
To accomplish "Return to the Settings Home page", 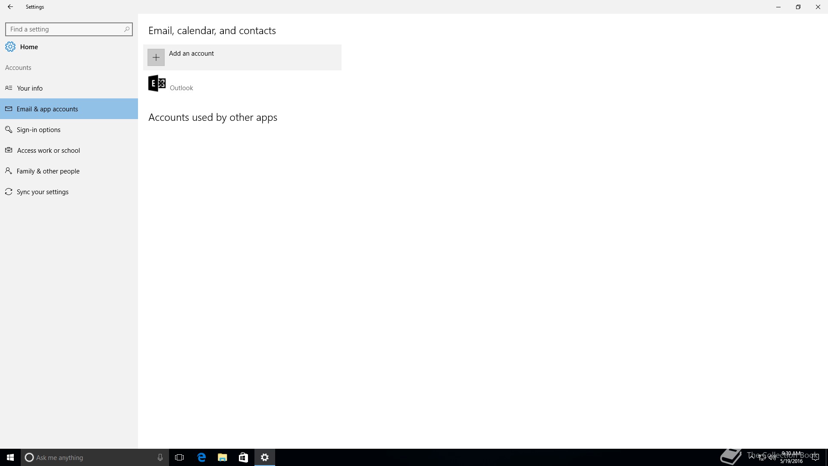I will (29, 47).
